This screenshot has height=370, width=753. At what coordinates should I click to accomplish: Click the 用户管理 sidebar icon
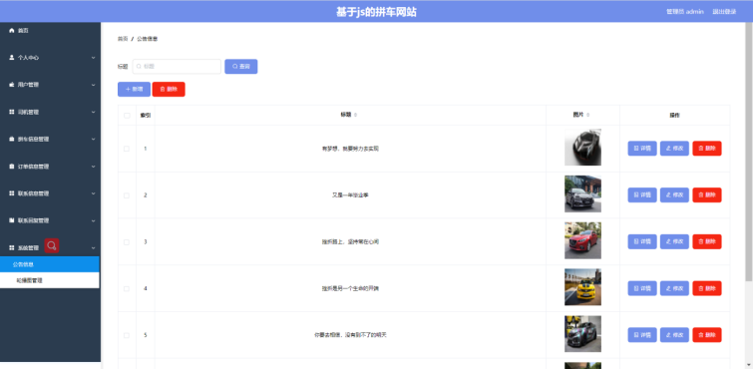click(x=12, y=85)
